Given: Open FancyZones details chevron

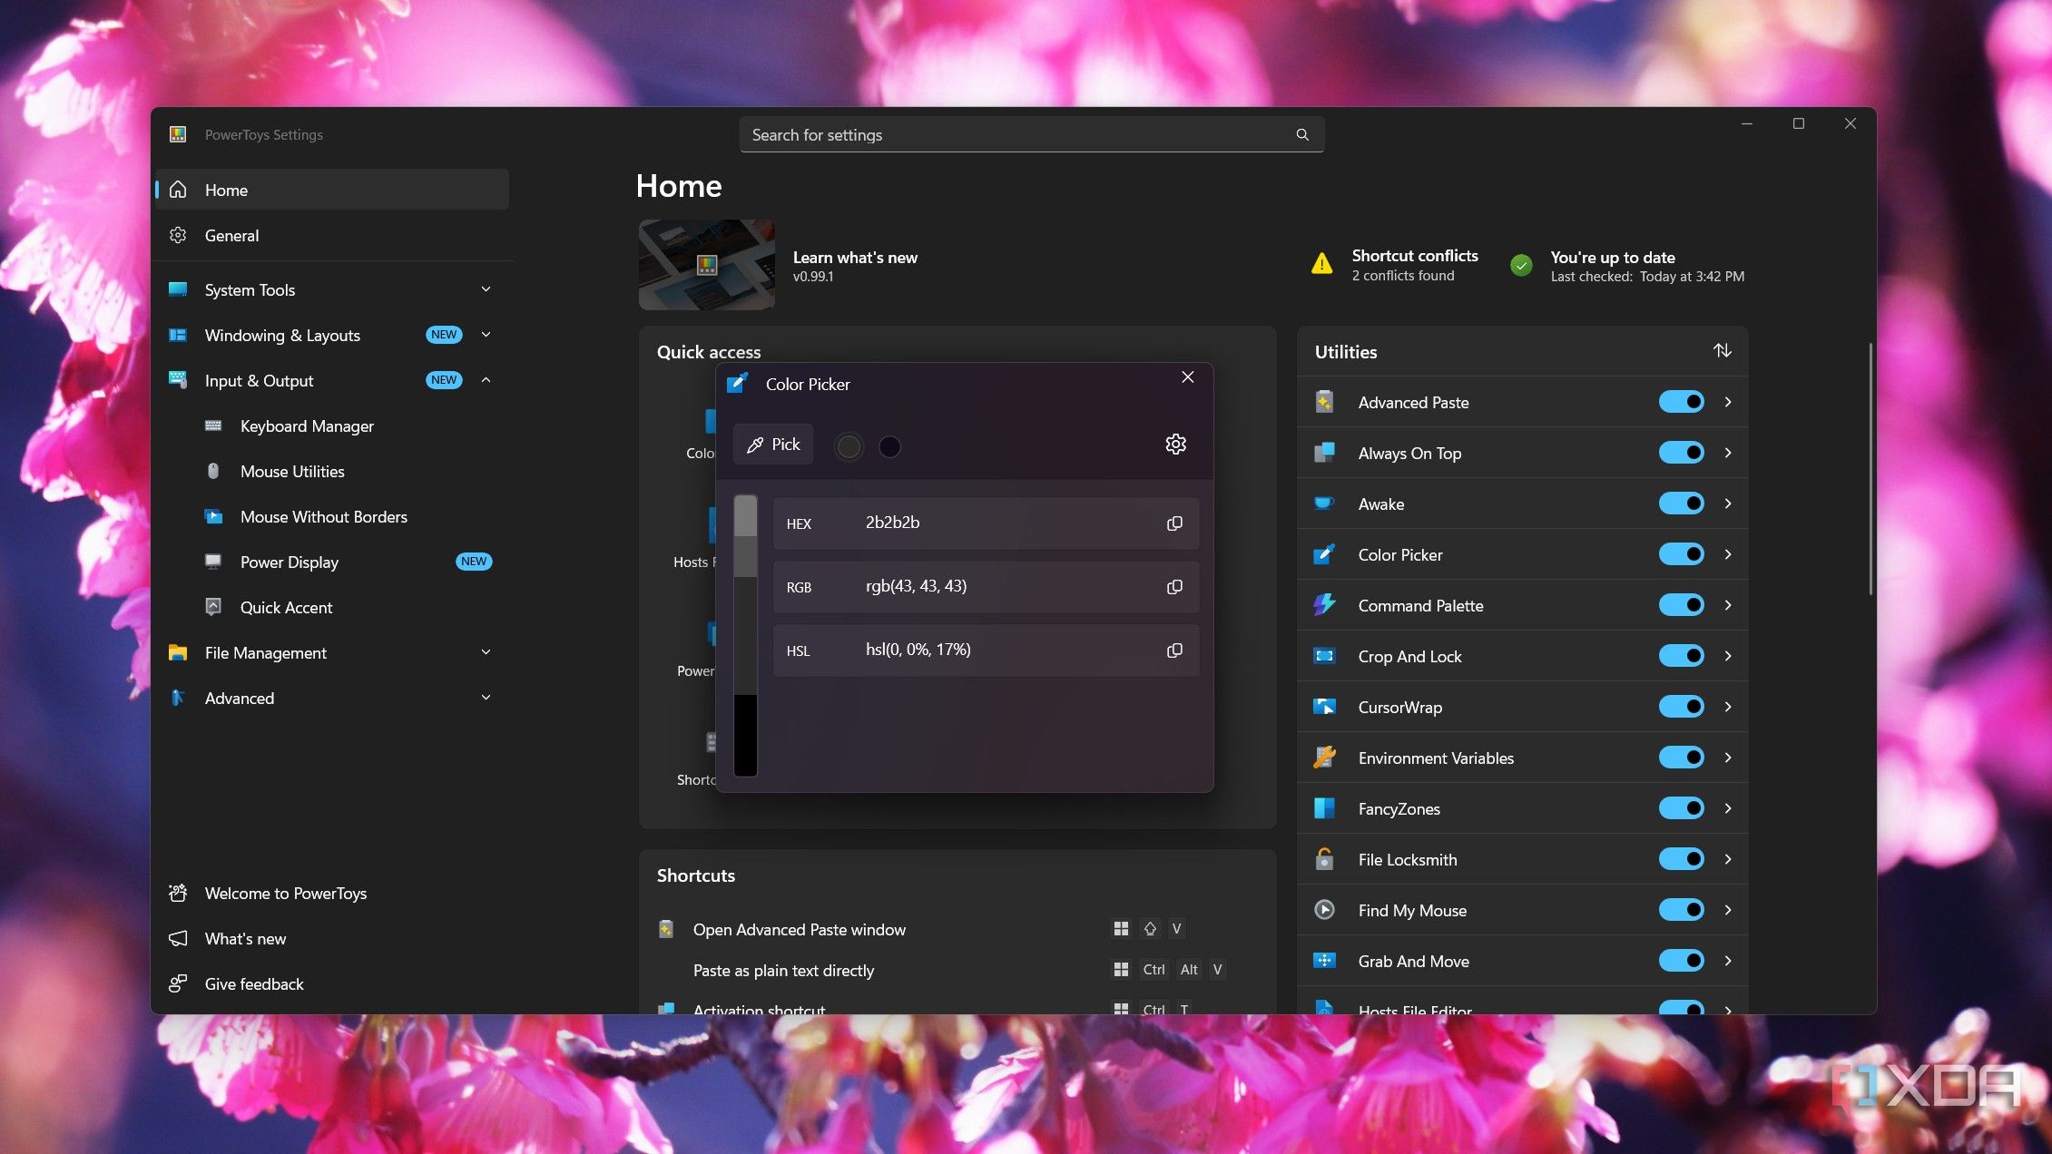Looking at the screenshot, I should click(1727, 808).
